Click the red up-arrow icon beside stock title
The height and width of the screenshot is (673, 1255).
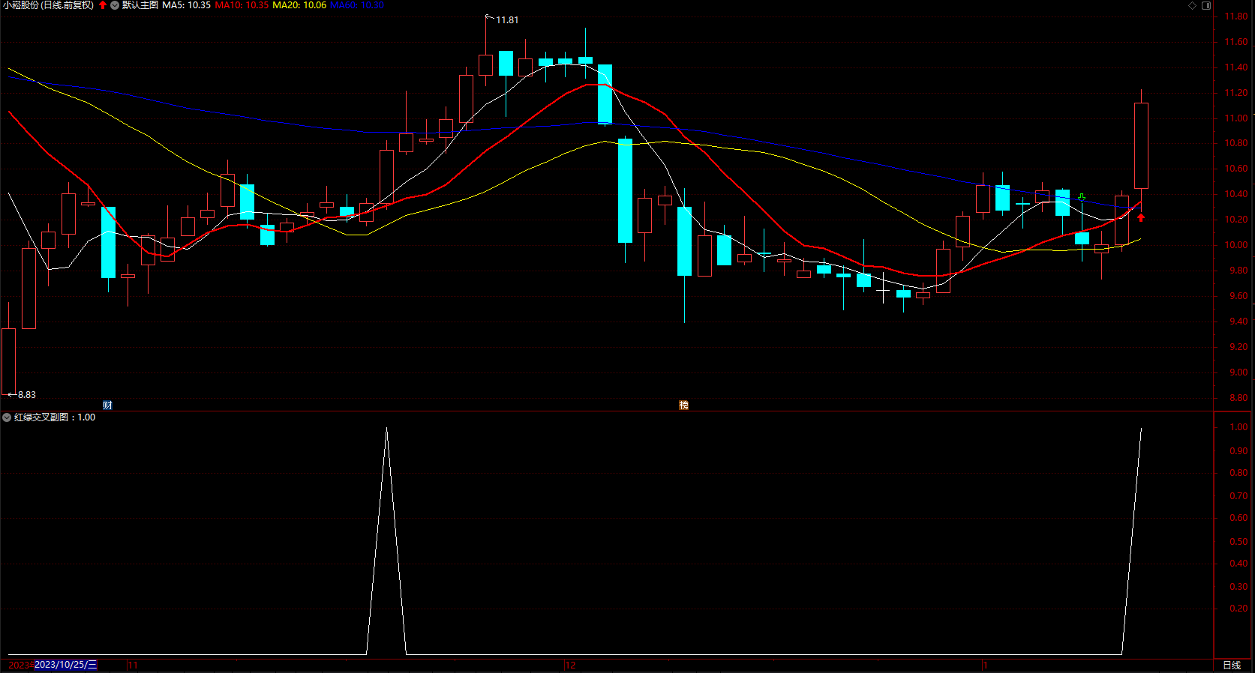tap(103, 5)
